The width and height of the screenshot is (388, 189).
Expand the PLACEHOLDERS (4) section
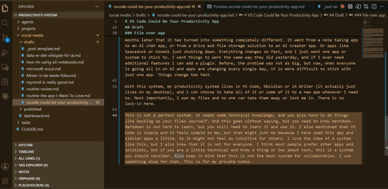pos(58,185)
